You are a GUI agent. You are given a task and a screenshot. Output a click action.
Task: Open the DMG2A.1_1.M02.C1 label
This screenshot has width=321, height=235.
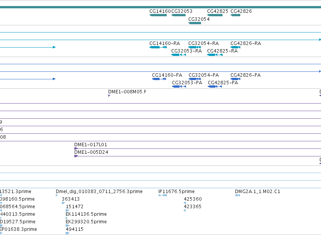258,192
